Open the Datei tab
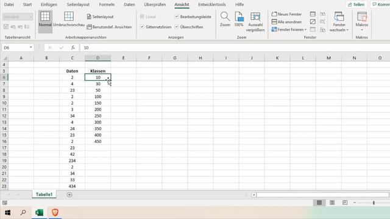This screenshot has height=219, width=390. tap(9, 4)
